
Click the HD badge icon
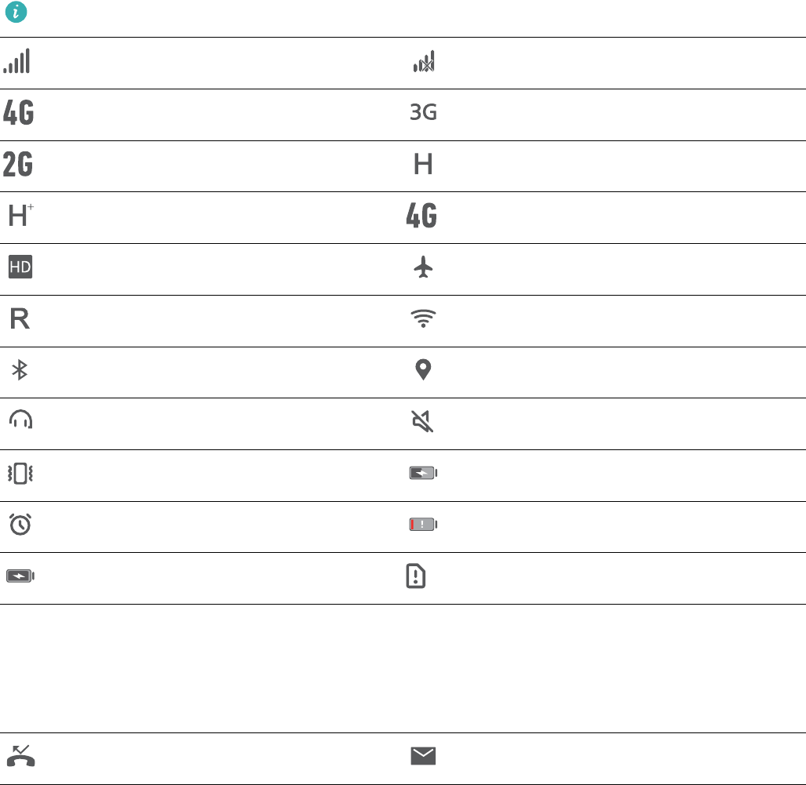point(20,267)
